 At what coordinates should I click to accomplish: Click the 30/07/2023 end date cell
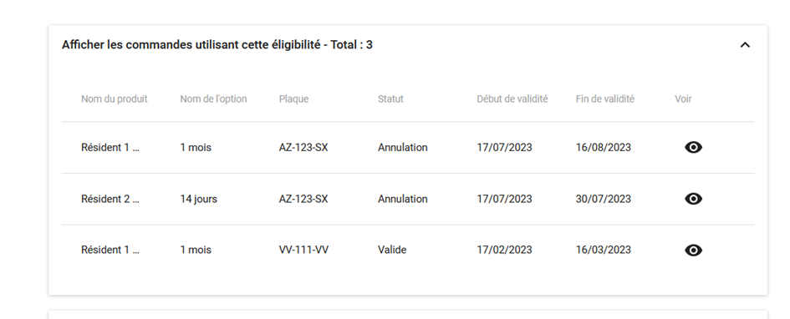tap(603, 200)
